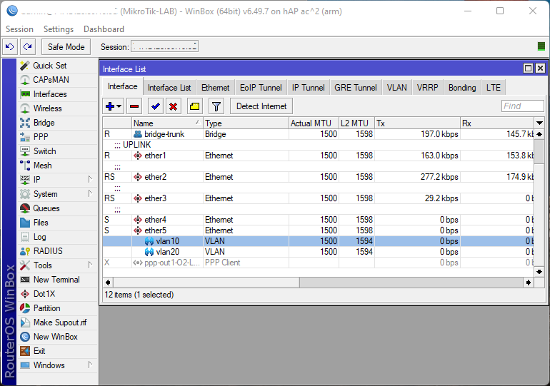Switch to the Interface List tab

pyautogui.click(x=169, y=88)
